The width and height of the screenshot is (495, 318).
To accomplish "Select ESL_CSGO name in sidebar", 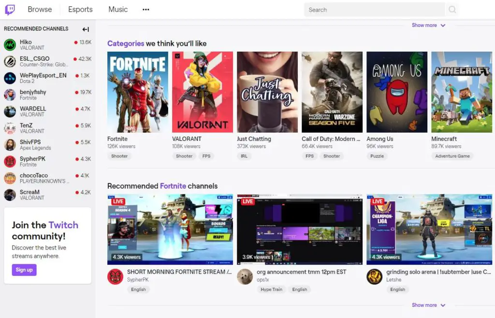I will [x=34, y=58].
